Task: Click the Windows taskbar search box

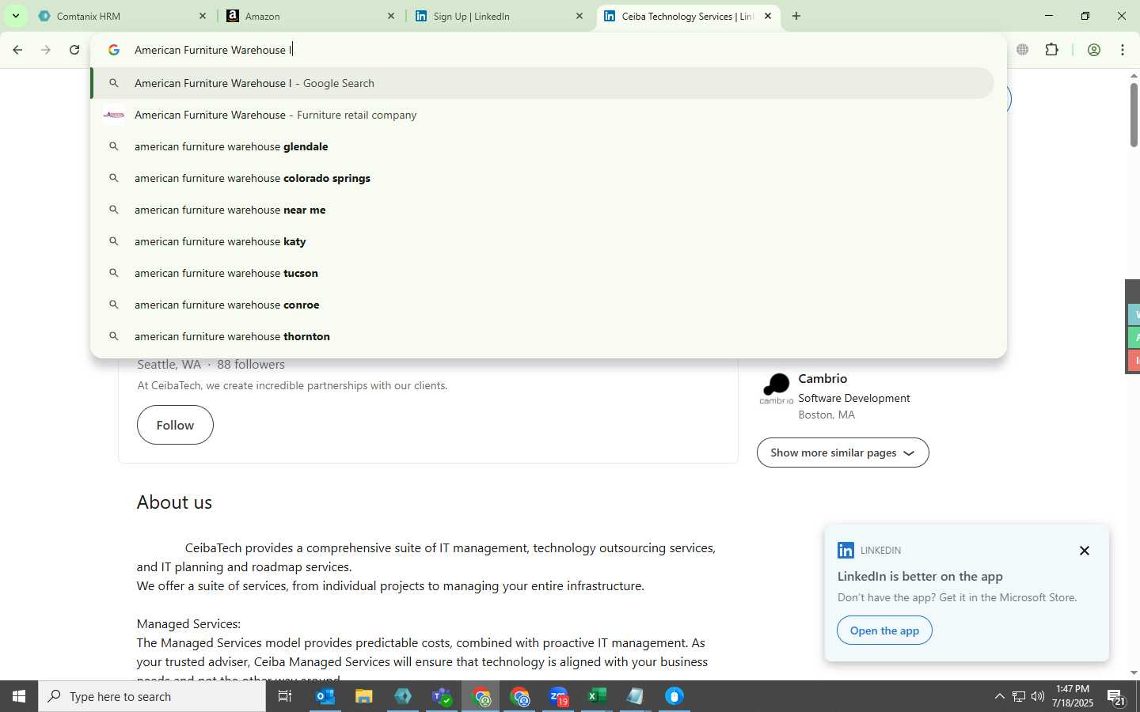Action: (152, 696)
